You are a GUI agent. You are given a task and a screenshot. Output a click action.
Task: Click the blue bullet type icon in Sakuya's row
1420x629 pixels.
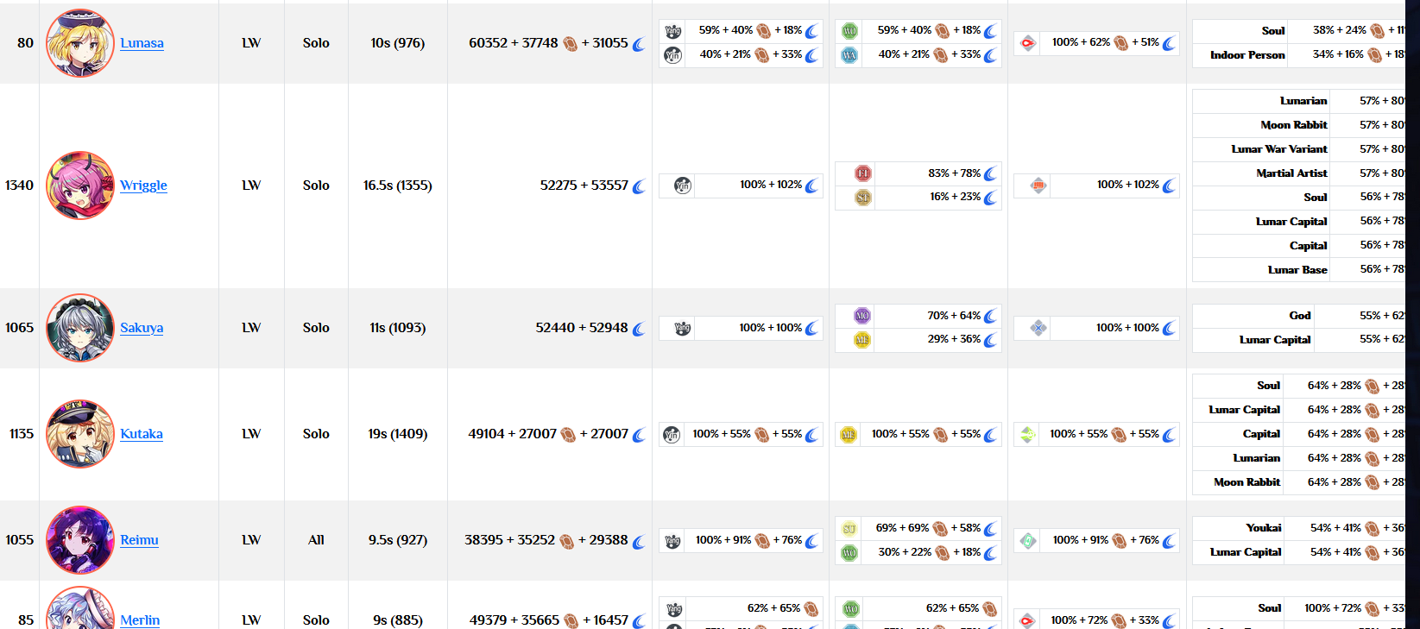tap(1038, 328)
